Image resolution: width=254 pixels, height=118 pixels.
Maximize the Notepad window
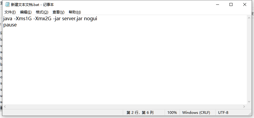(231, 4)
